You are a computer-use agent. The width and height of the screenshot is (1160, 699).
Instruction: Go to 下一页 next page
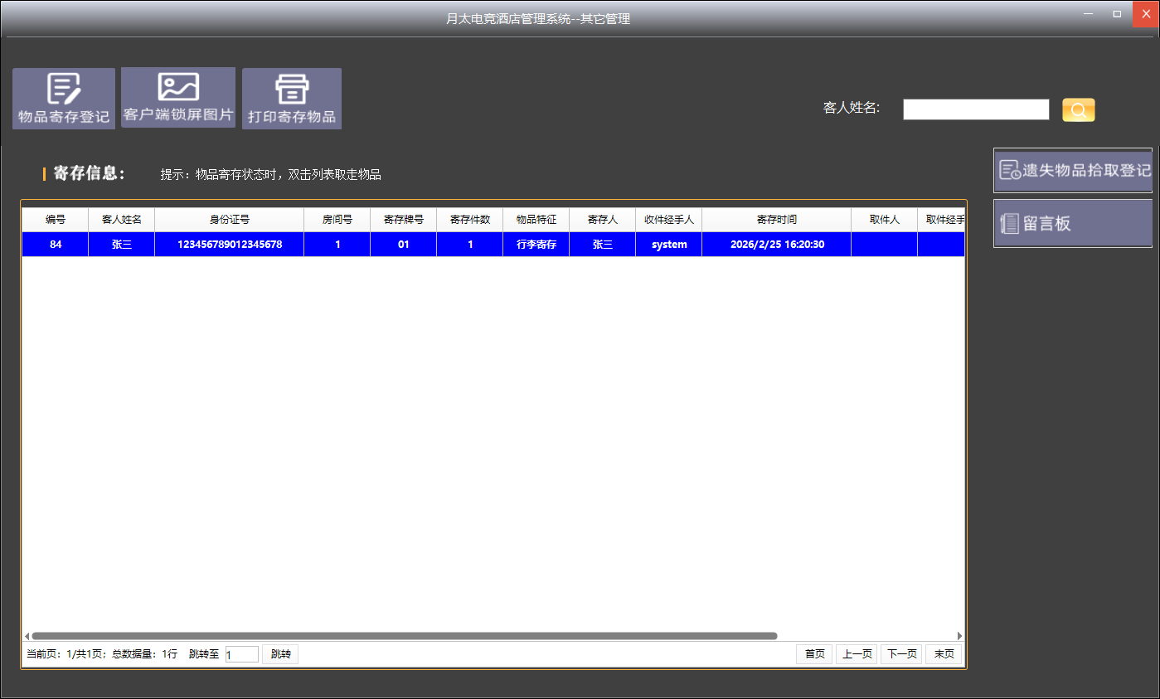(x=900, y=654)
